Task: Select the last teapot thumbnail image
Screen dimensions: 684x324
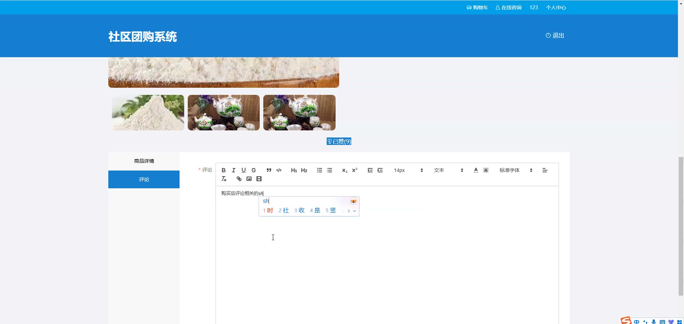Action: [299, 113]
